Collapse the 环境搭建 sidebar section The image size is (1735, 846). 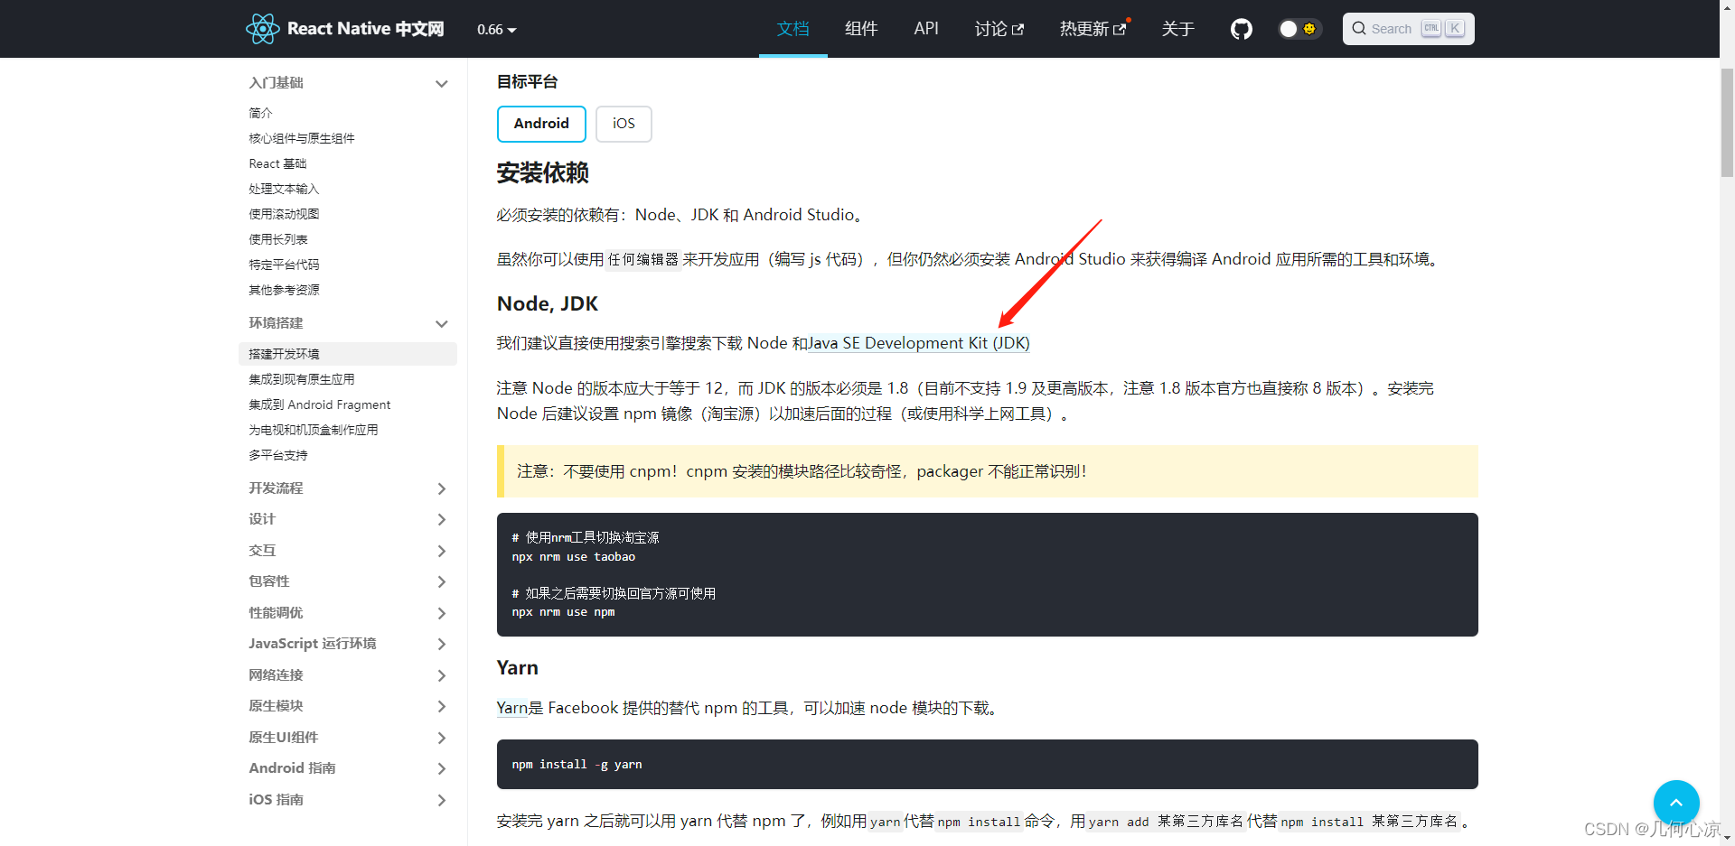pos(349,323)
